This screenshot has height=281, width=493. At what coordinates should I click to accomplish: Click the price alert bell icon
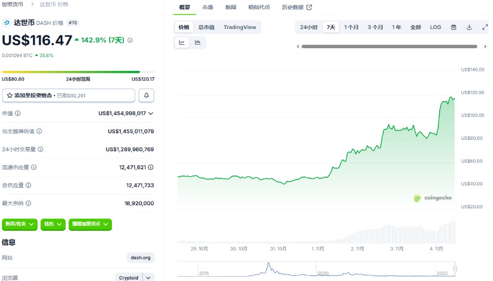(146, 95)
